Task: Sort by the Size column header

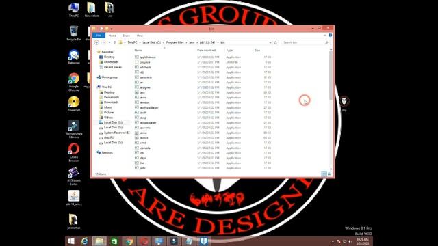Action: pyautogui.click(x=257, y=50)
